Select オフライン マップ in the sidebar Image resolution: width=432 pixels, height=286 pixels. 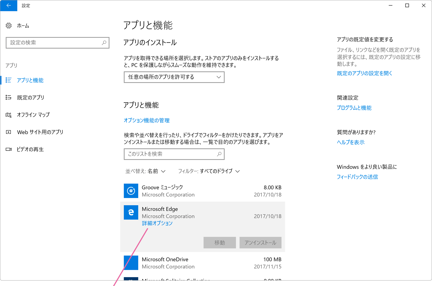[x=33, y=115]
